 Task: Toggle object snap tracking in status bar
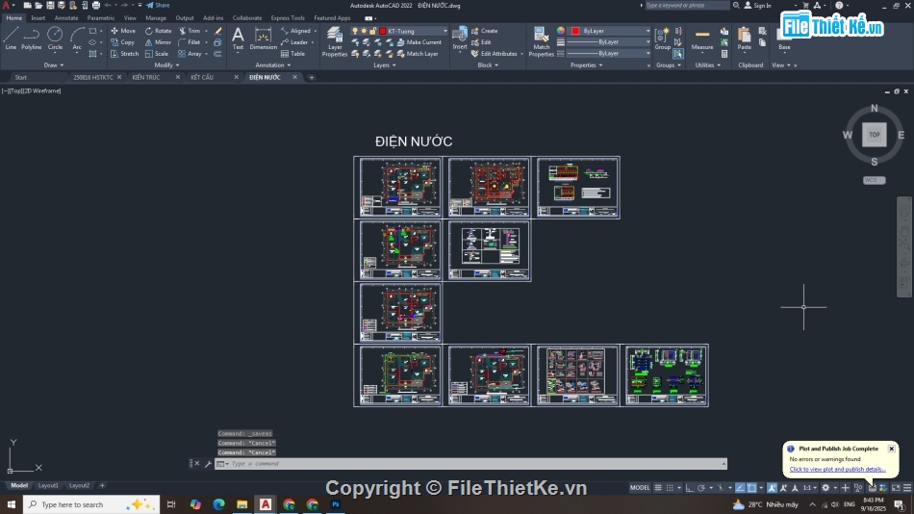tap(740, 488)
